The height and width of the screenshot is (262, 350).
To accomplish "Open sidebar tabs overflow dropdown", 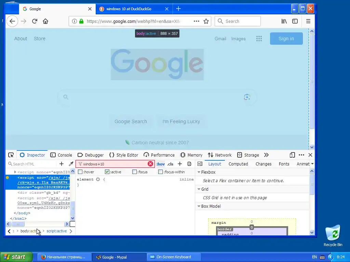I will tap(312, 164).
